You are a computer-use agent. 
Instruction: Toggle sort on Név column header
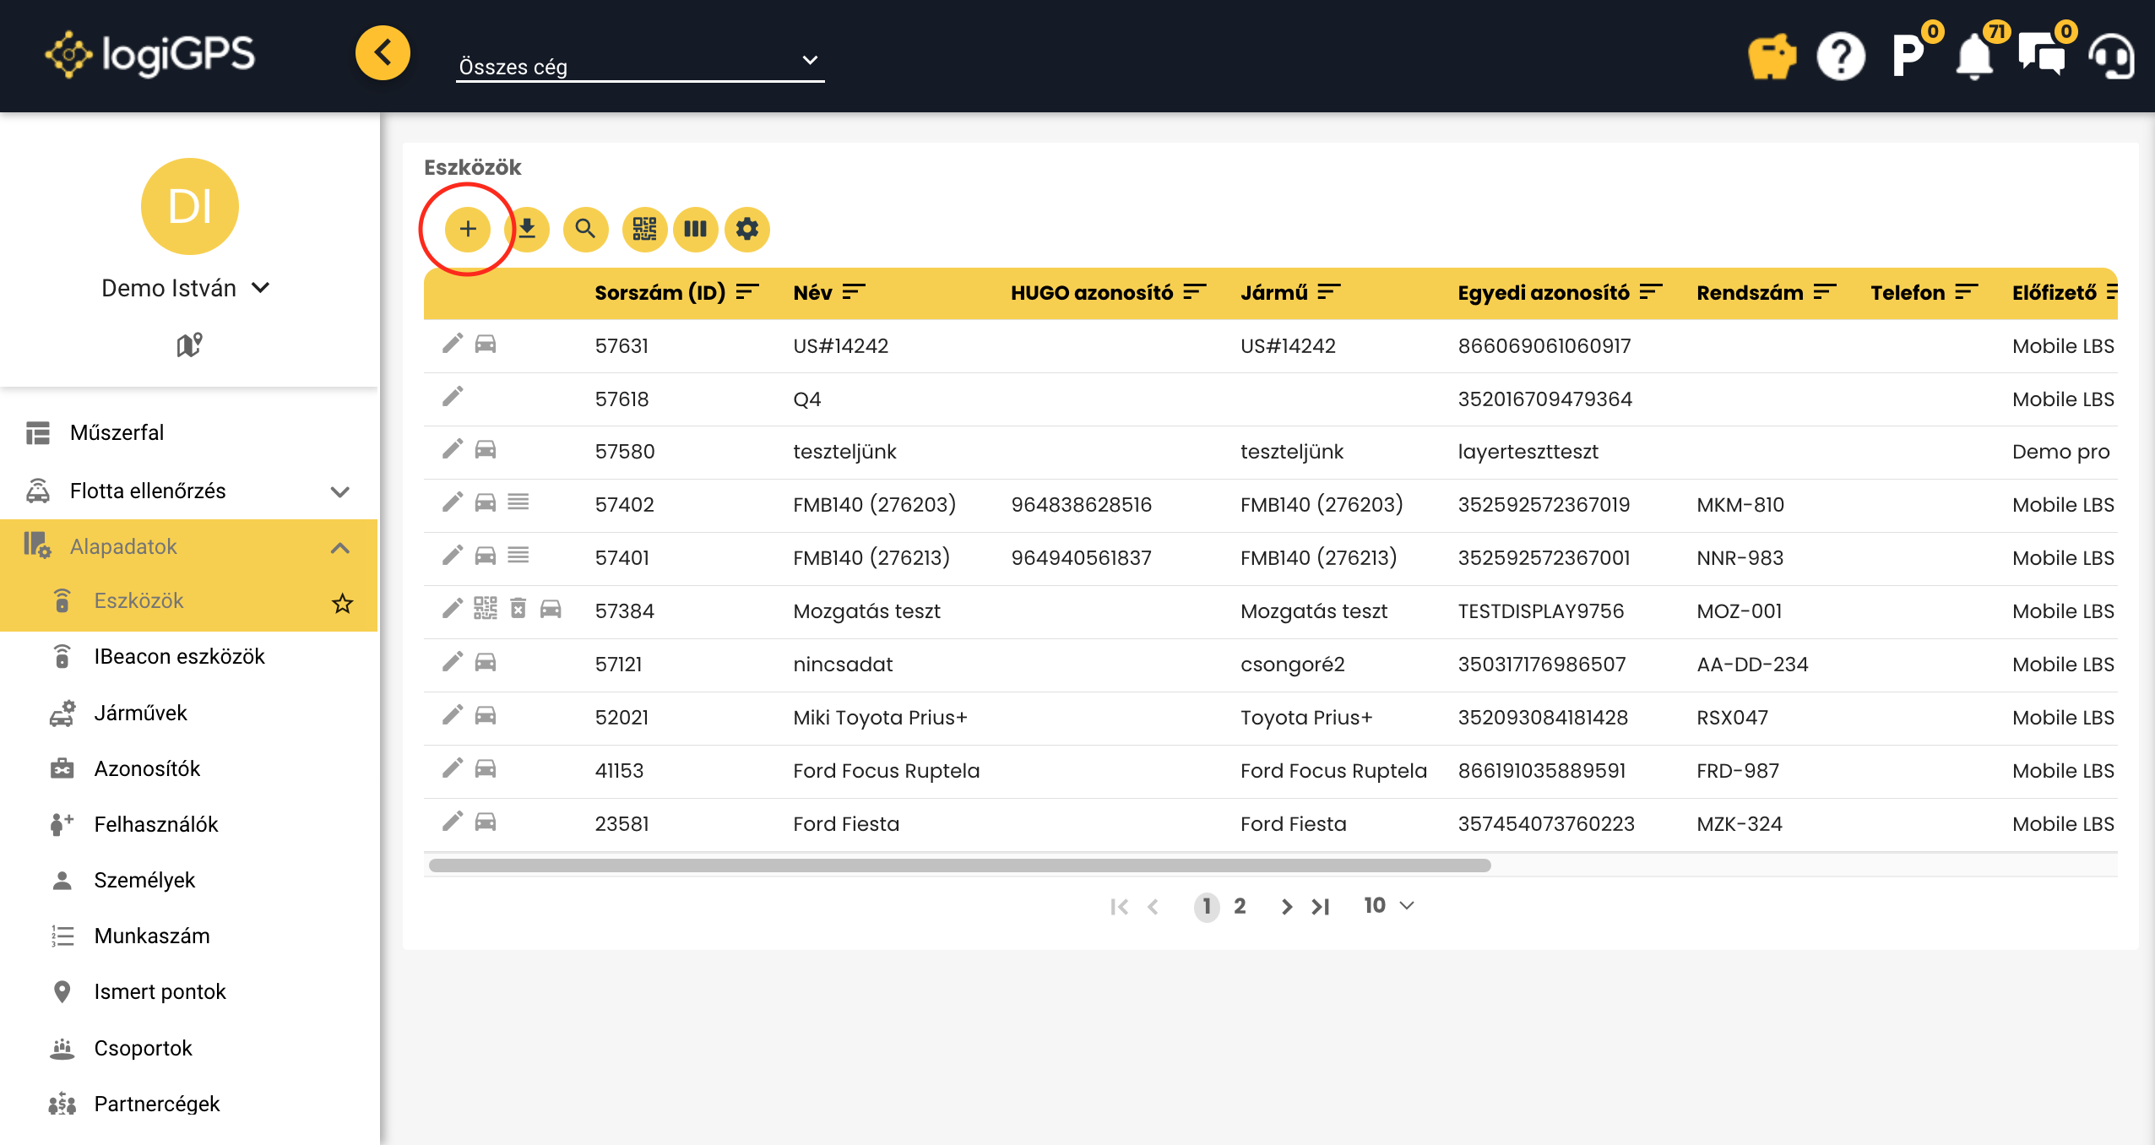pyautogui.click(x=854, y=292)
